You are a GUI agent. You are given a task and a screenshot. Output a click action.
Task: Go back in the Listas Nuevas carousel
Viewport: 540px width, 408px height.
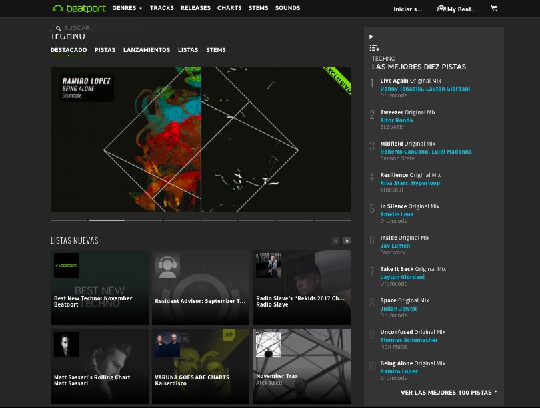(x=337, y=240)
